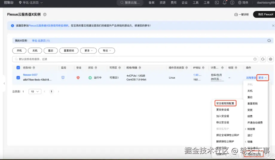Click the 远程登录 link
The width and height of the screenshot is (275, 160).
pos(251,78)
